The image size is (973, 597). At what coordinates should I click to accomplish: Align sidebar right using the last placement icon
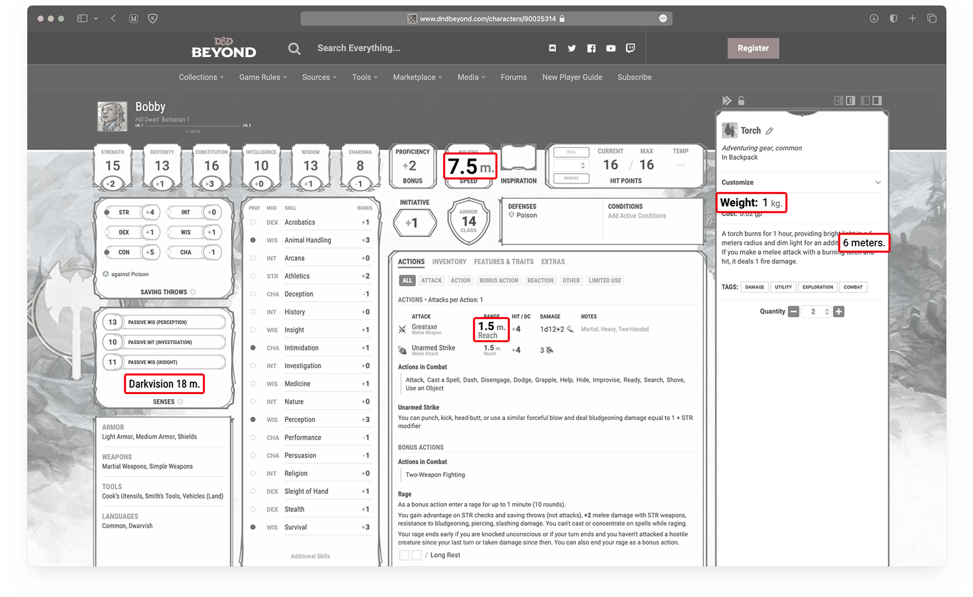877,100
